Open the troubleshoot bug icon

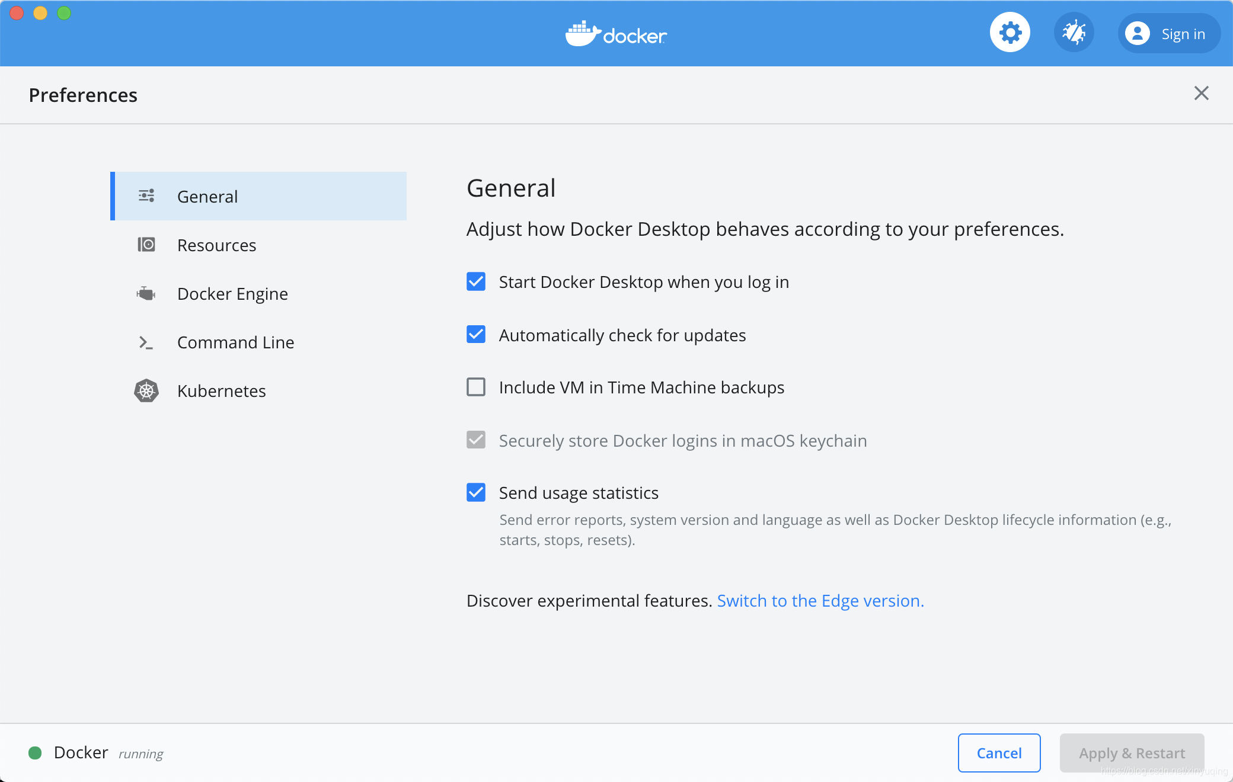coord(1074,33)
